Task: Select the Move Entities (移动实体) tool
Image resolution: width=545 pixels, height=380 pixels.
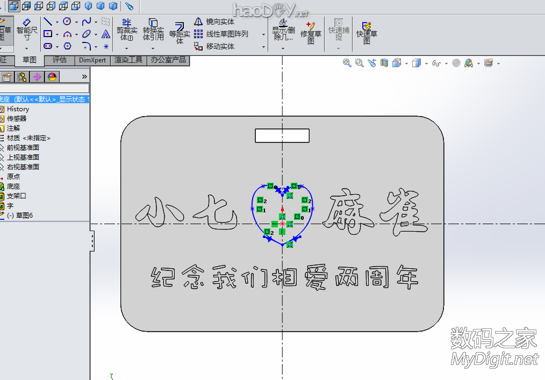Action: tap(220, 45)
